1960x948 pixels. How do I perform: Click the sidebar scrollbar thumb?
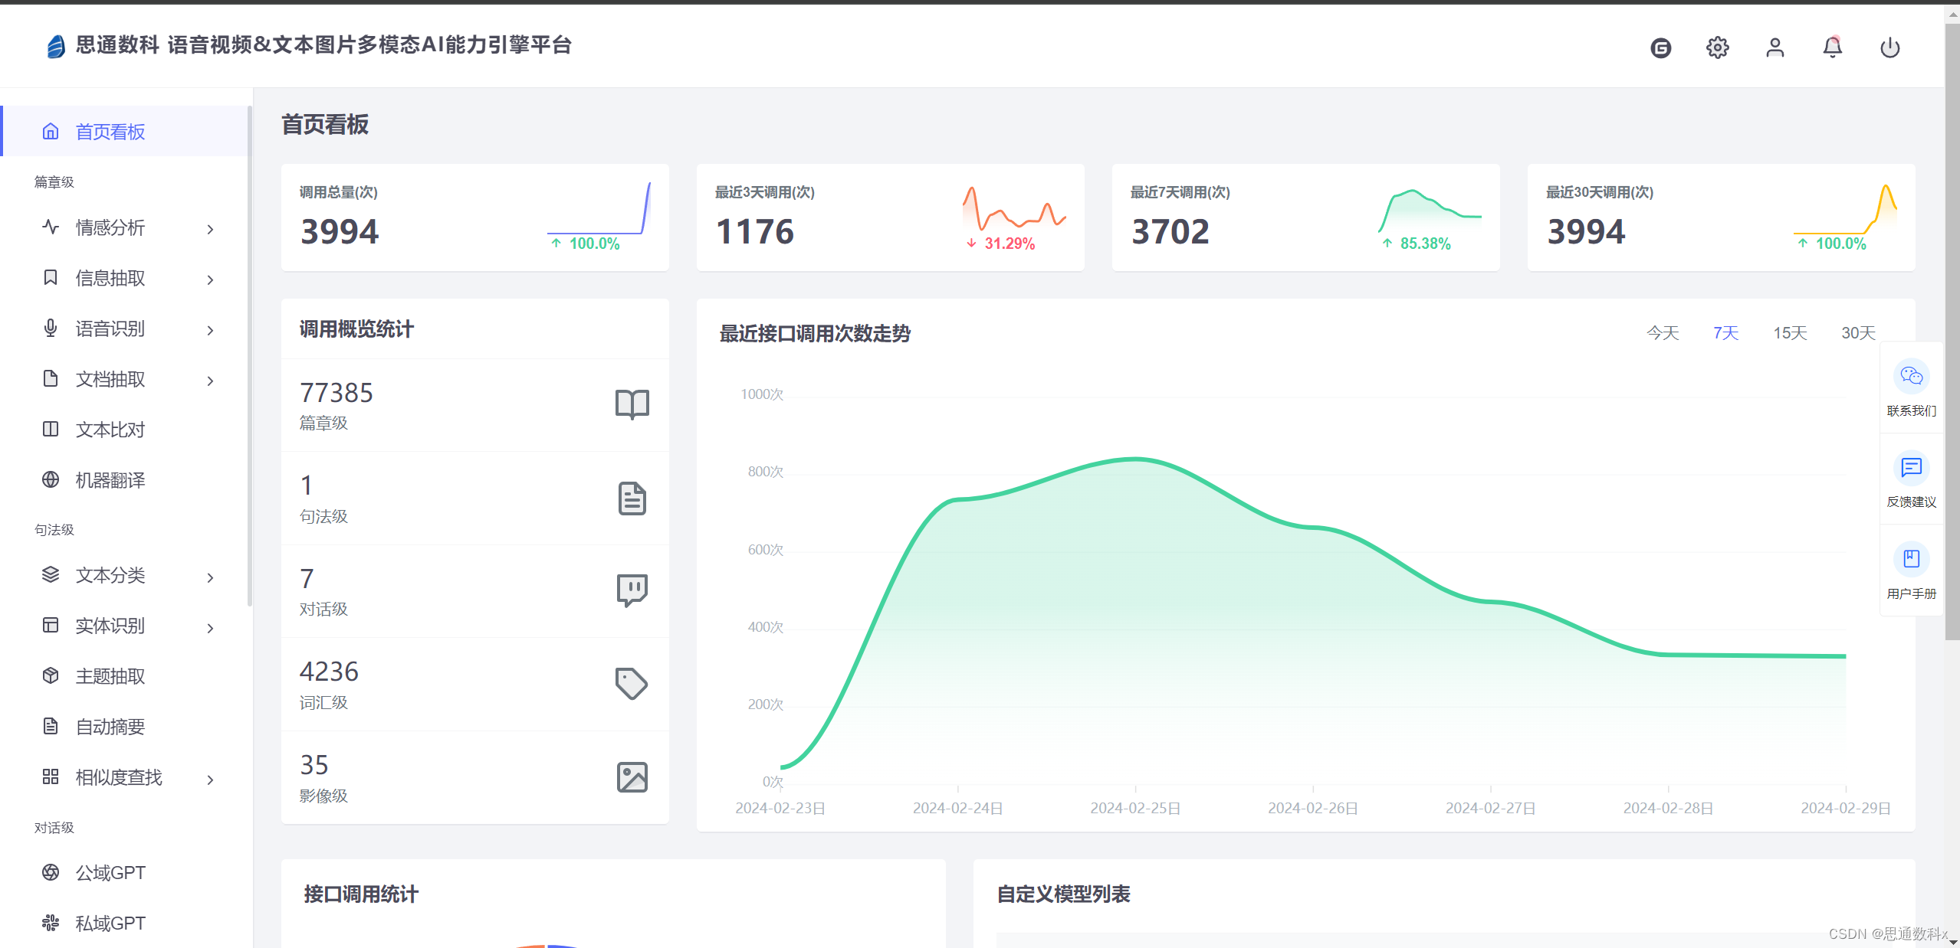point(250,356)
